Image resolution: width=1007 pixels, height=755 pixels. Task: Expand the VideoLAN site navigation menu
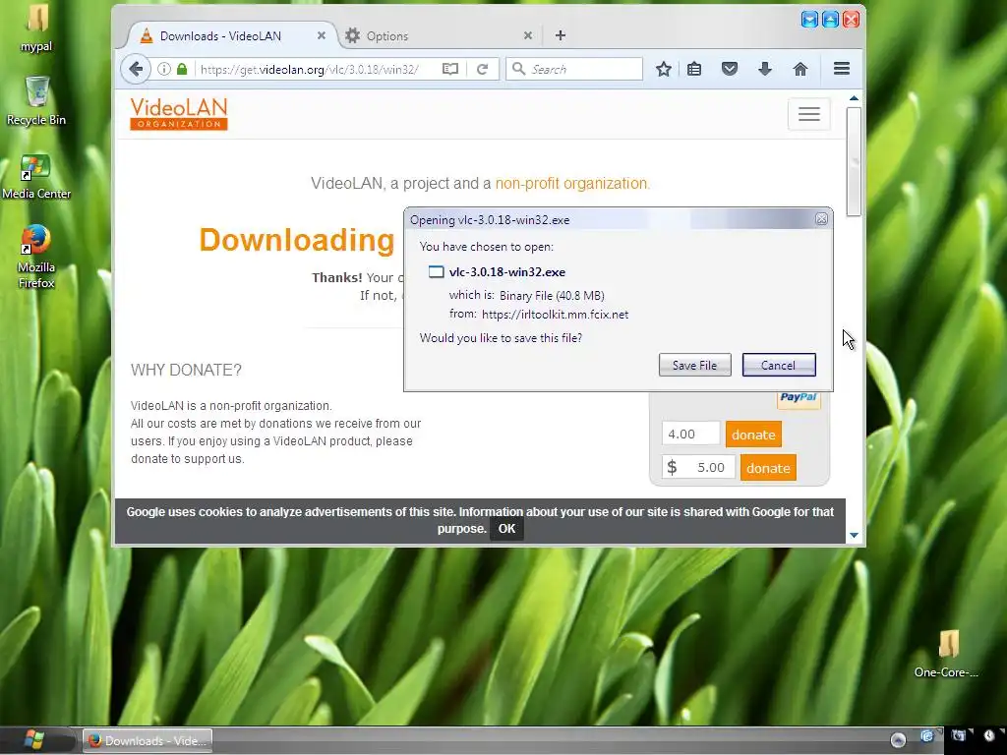click(x=809, y=114)
